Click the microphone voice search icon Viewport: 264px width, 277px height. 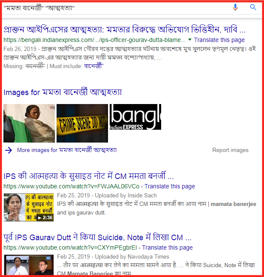(235, 7)
